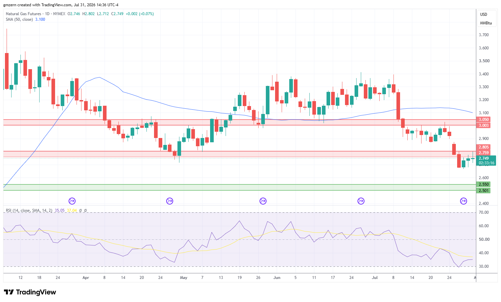
Task: Click the contract-switch marker icon in late April
Action: [170, 201]
